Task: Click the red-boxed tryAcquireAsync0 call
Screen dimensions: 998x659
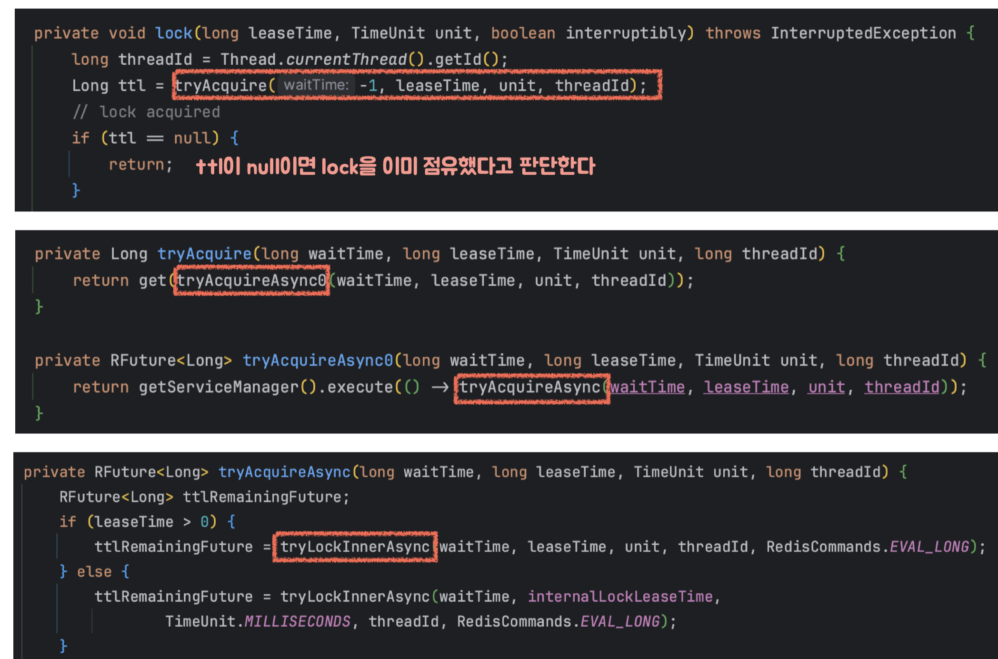Action: pyautogui.click(x=252, y=280)
